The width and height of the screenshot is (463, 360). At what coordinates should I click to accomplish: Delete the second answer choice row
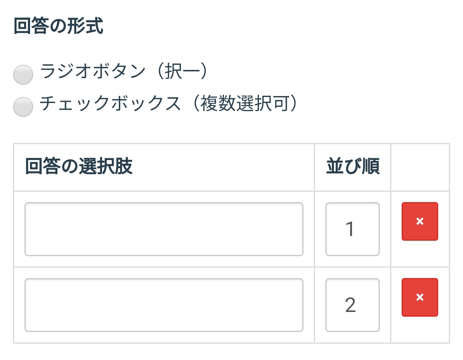point(420,297)
